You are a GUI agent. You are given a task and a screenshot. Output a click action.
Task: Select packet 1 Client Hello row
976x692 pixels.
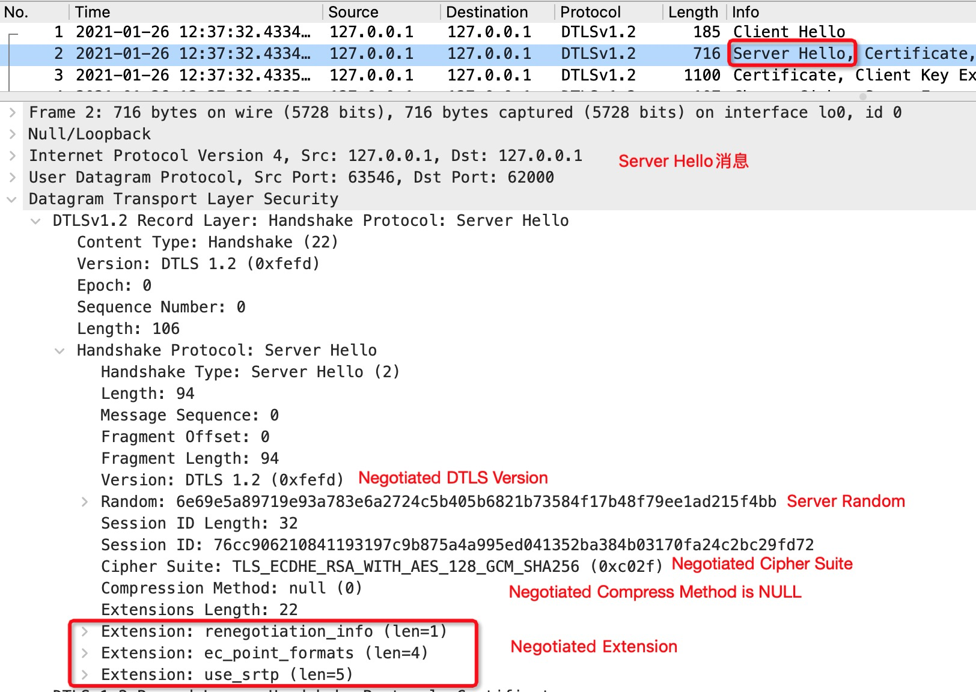tap(488, 32)
